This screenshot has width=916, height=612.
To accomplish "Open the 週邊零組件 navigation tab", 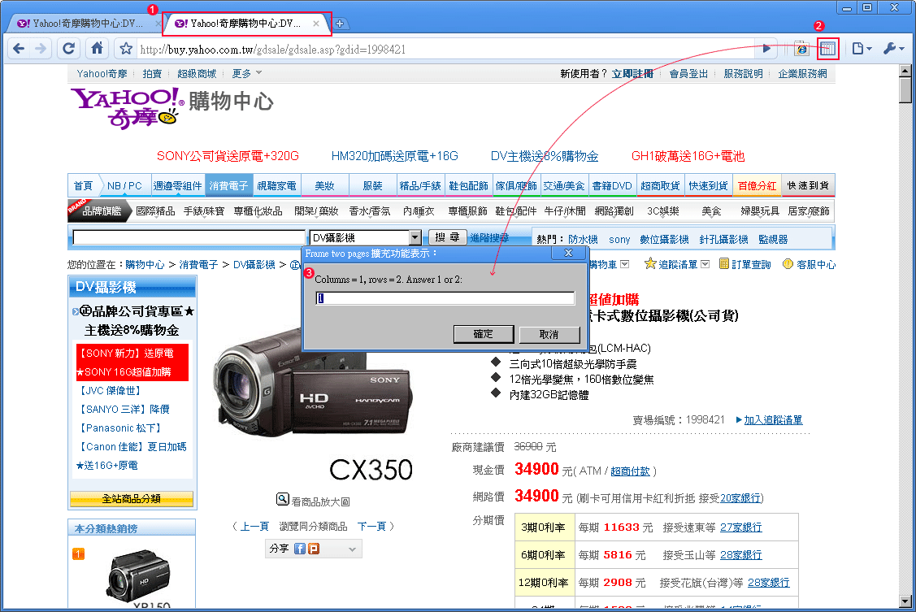I will click(177, 185).
